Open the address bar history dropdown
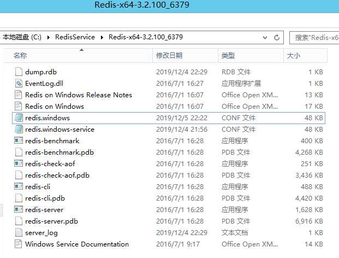 [265, 38]
